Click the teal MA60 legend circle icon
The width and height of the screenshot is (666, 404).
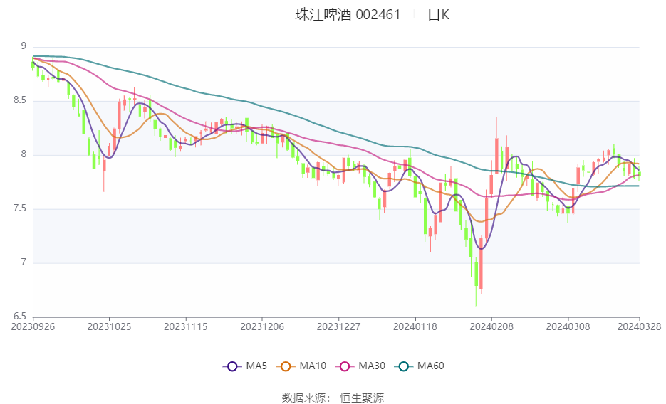(403, 366)
